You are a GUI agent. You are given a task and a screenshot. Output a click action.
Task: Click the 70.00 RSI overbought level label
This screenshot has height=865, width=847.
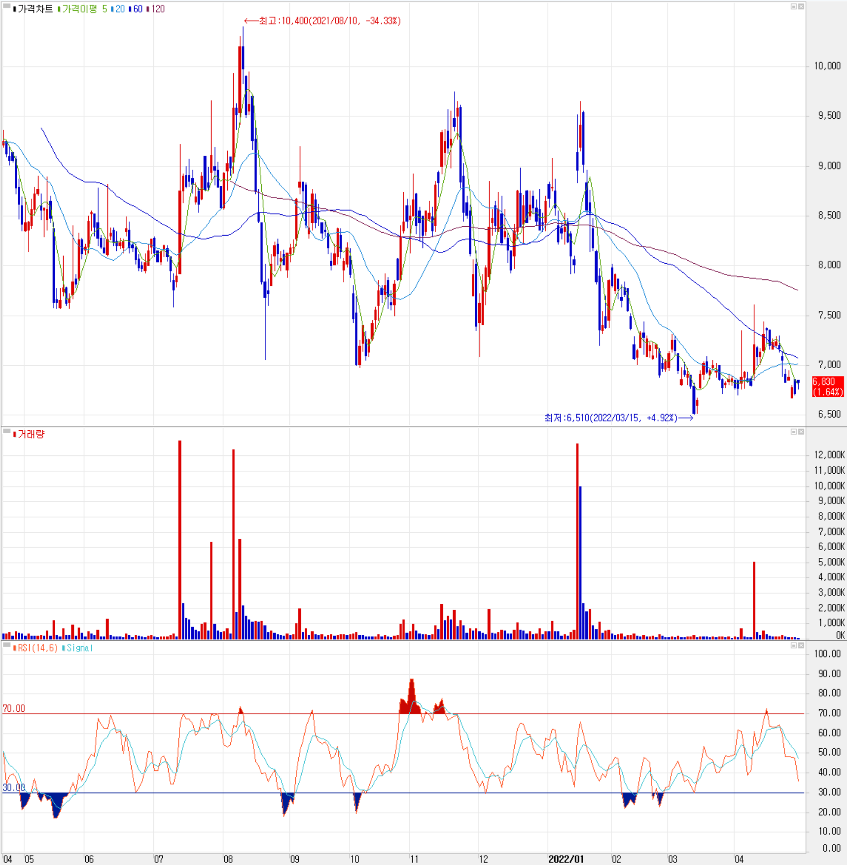(x=14, y=708)
